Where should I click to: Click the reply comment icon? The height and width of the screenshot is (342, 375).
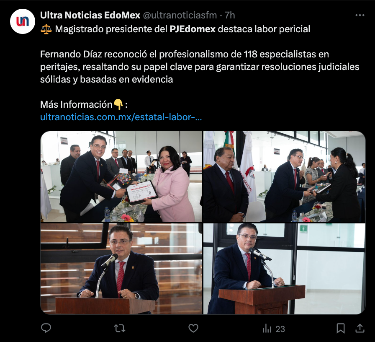46,328
